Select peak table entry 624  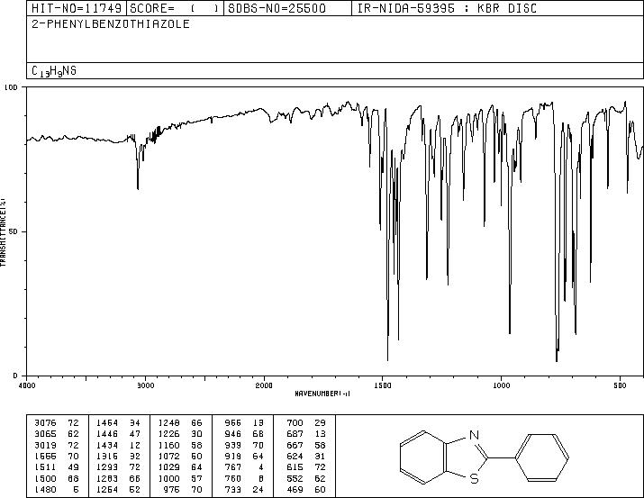(306, 456)
